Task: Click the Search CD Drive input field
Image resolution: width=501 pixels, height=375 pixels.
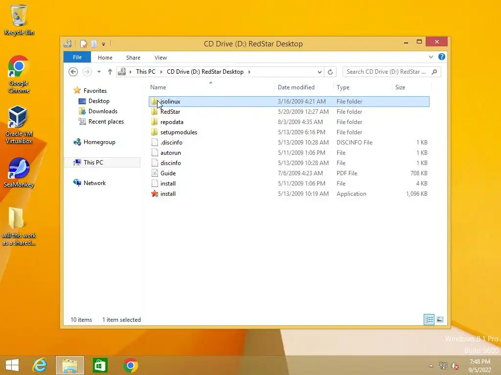Action: coord(387,72)
